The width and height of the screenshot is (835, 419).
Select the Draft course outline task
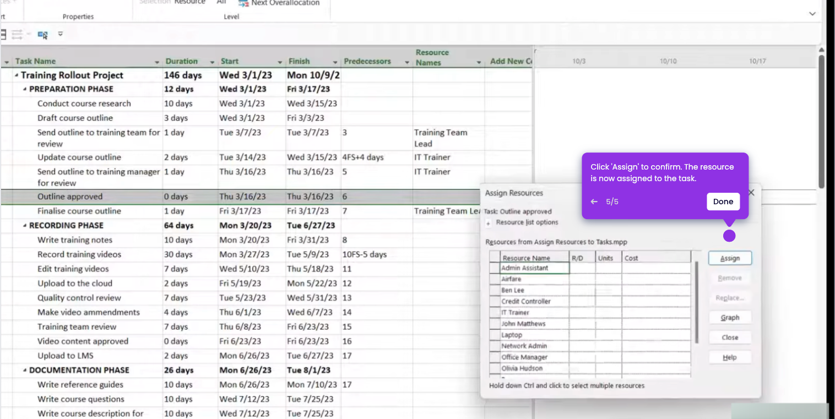click(x=75, y=118)
